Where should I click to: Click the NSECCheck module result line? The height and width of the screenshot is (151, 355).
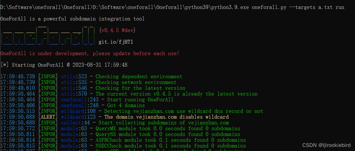[x=123, y=146]
